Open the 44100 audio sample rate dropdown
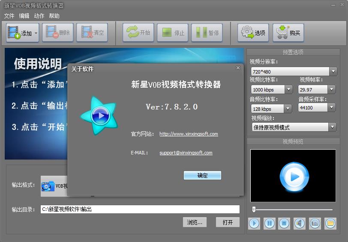Viewport: 348px width, 242px height. point(331,108)
